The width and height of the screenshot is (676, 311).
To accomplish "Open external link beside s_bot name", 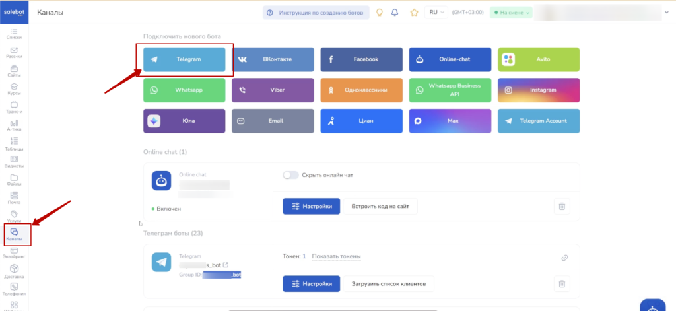I will pos(226,265).
